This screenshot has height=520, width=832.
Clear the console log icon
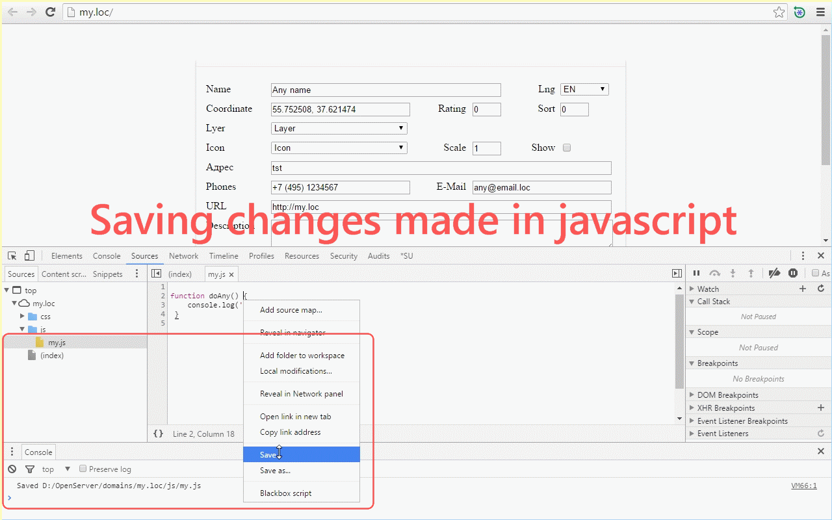pyautogui.click(x=12, y=469)
